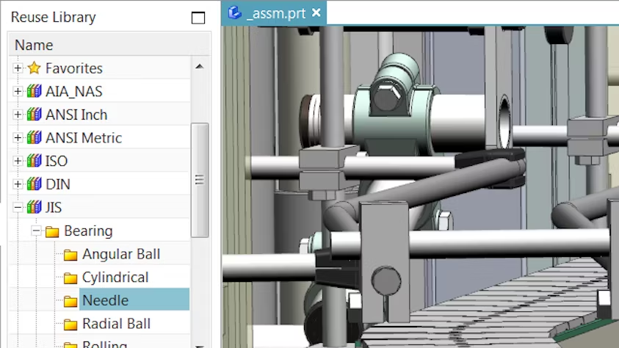
Task: Click the Favorites star icon
Action: pos(34,68)
